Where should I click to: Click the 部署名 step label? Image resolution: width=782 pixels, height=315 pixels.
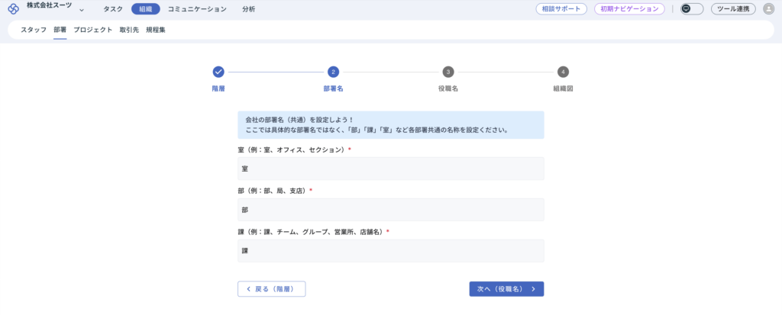[x=333, y=88]
